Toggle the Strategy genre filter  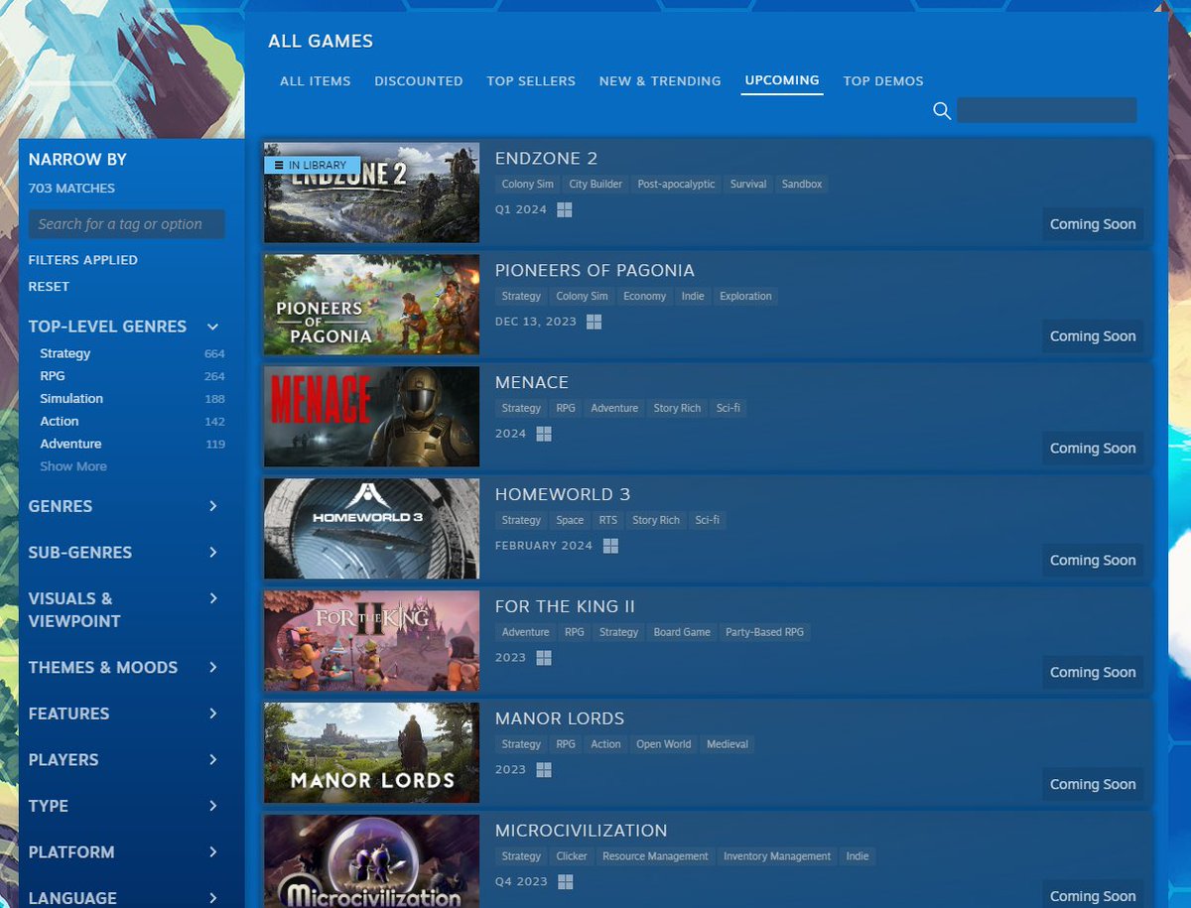65,353
